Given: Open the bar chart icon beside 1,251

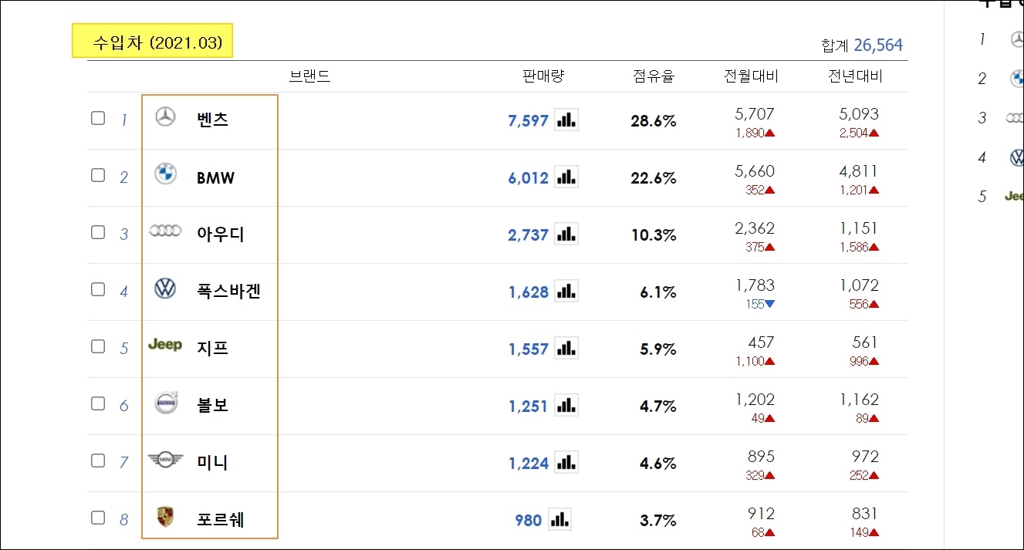Looking at the screenshot, I should pyautogui.click(x=566, y=405).
